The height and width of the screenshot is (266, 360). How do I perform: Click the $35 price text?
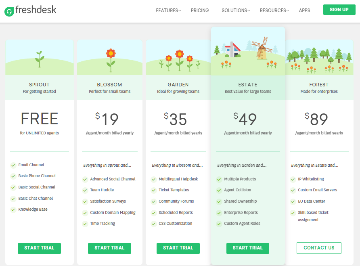[x=176, y=119]
